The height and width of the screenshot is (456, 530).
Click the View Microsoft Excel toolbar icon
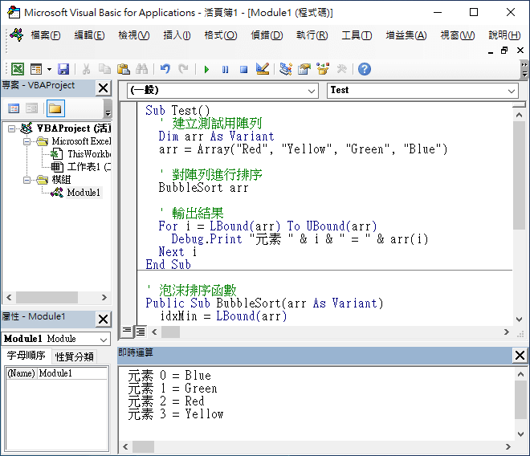18,69
